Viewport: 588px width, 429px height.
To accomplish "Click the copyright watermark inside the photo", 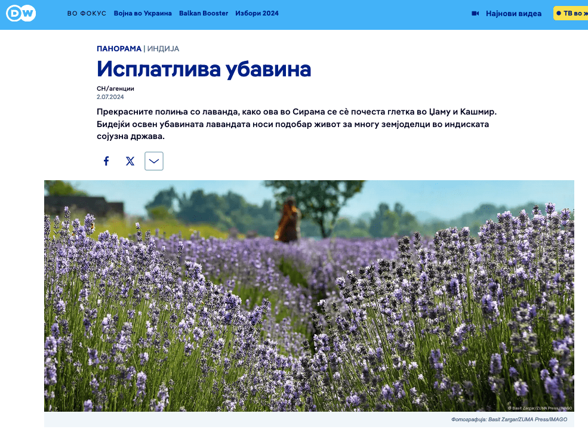I will tap(539, 408).
